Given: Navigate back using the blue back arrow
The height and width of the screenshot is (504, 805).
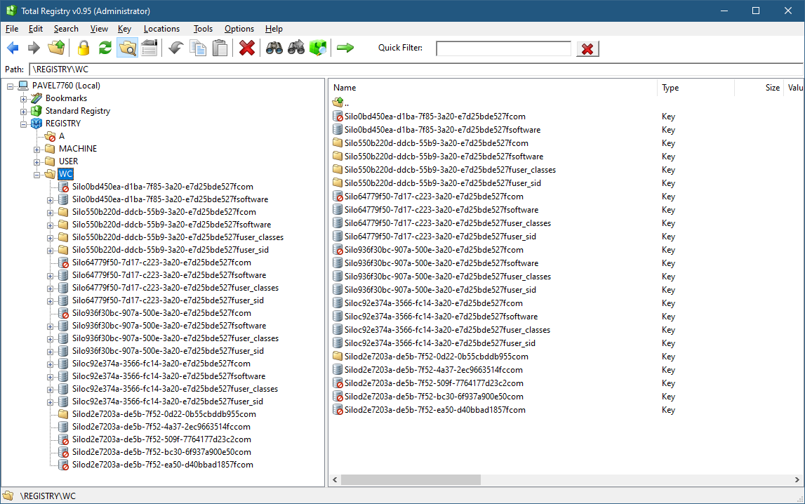Looking at the screenshot, I should coord(12,48).
